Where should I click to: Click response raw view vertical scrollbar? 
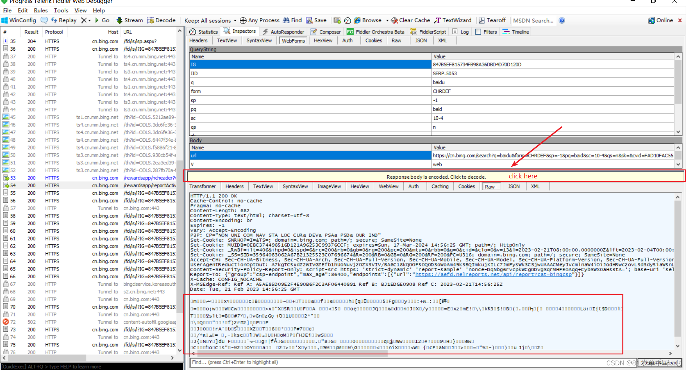[x=678, y=268]
